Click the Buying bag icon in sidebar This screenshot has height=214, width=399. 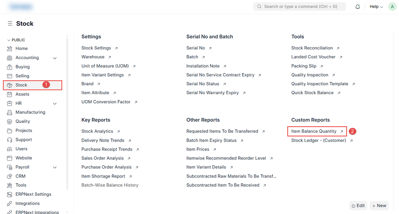[x=10, y=67]
